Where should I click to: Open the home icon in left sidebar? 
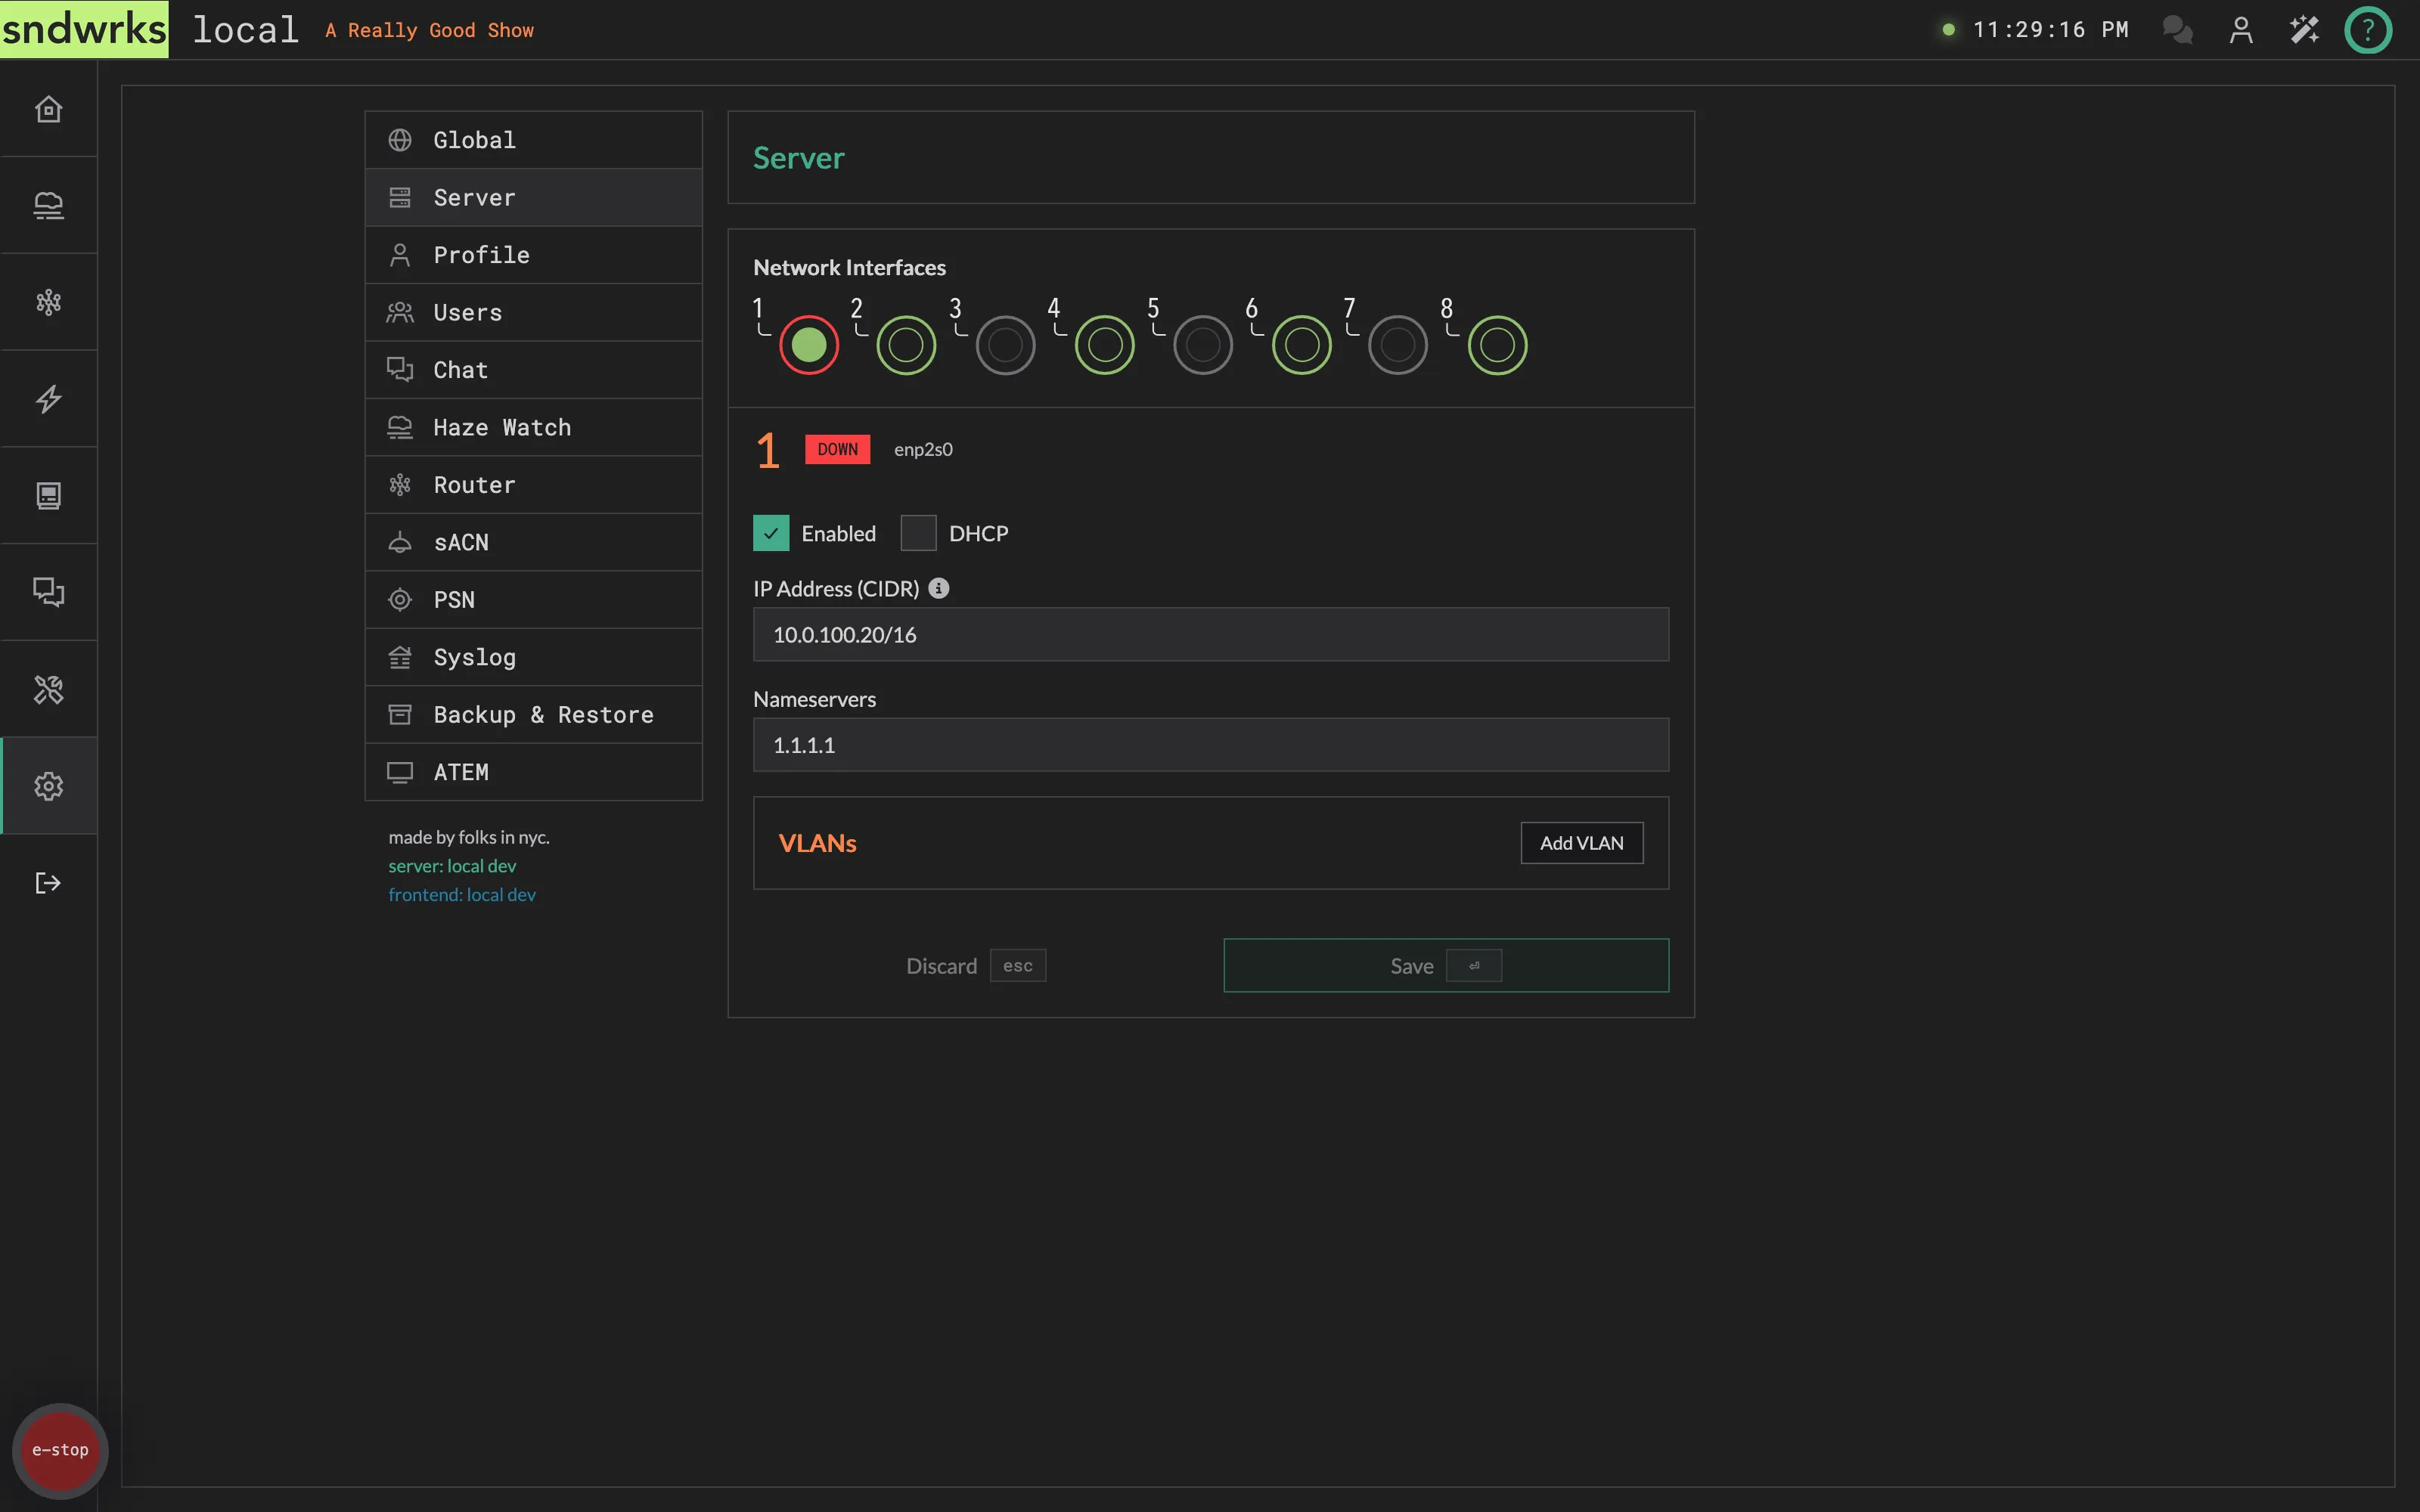[48, 109]
